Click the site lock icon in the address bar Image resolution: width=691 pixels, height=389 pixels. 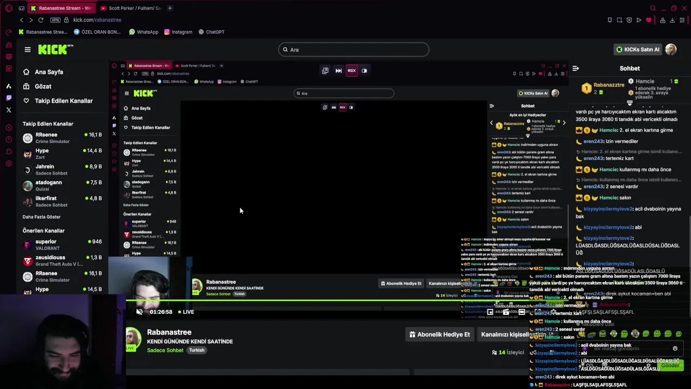(66, 20)
